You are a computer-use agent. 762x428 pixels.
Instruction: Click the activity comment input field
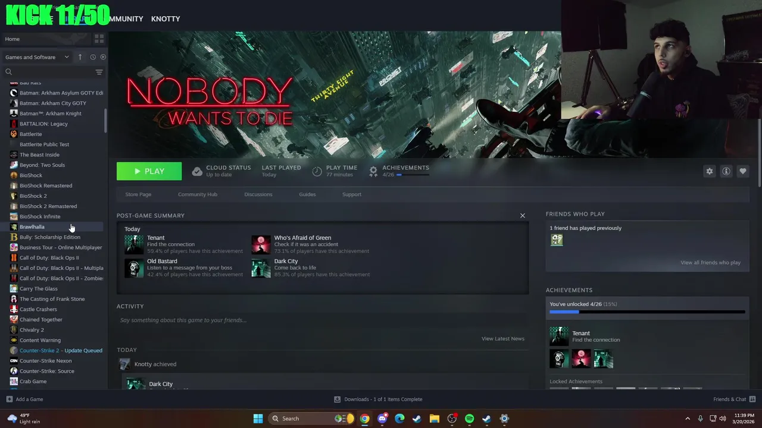(x=321, y=320)
